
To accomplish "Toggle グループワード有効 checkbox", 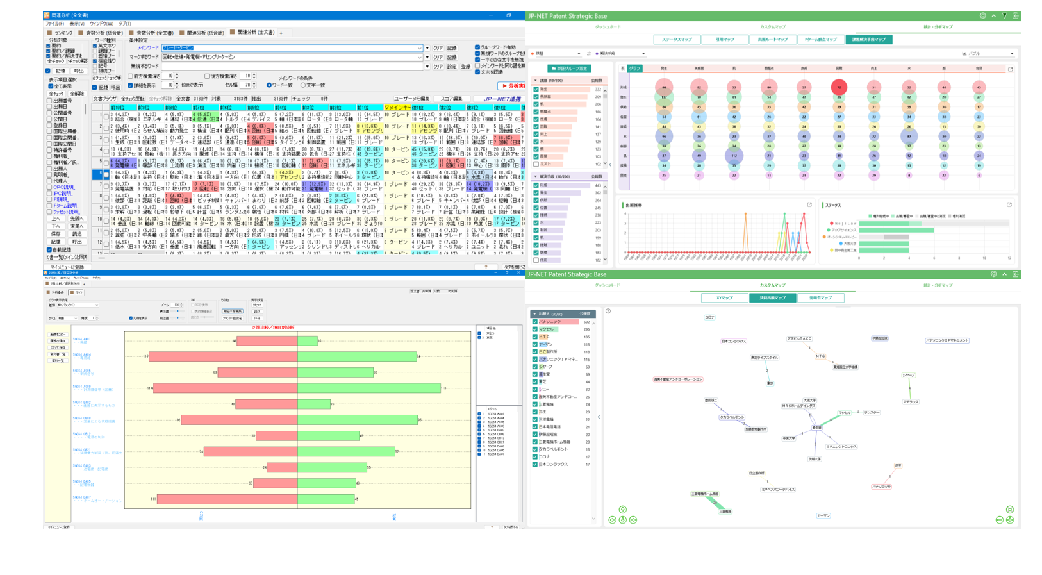I will [477, 47].
